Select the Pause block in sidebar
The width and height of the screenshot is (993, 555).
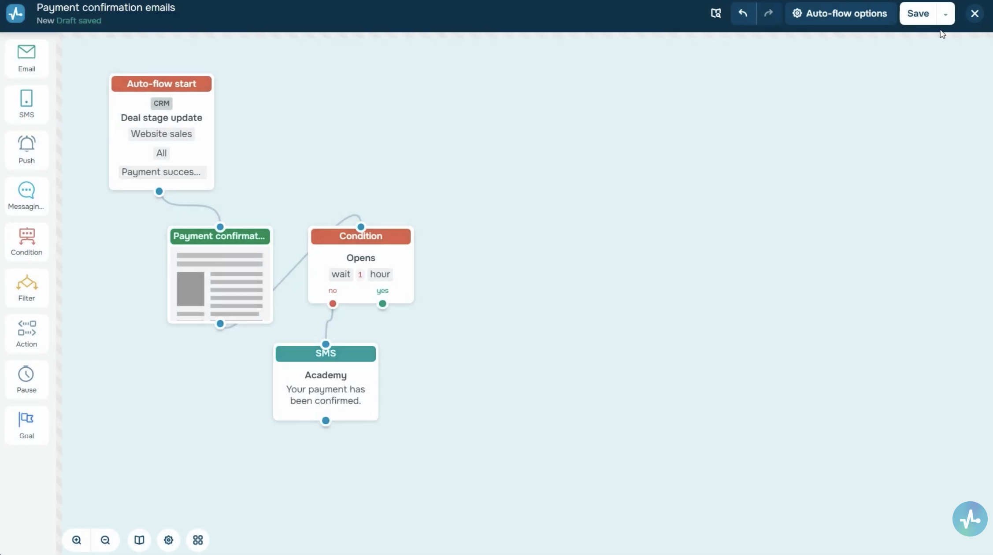(x=26, y=379)
